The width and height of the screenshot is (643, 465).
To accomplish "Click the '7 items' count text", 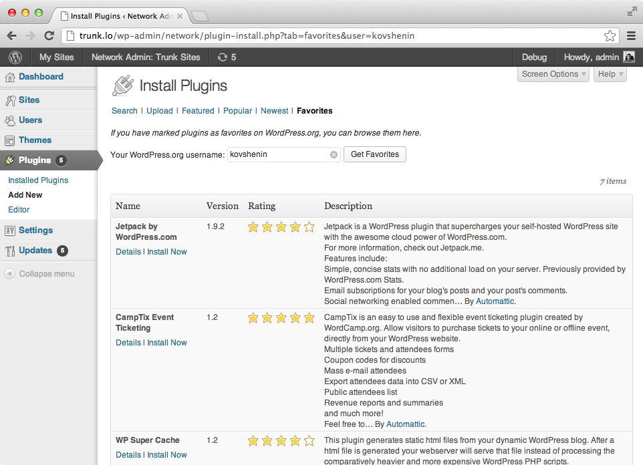I will point(614,181).
